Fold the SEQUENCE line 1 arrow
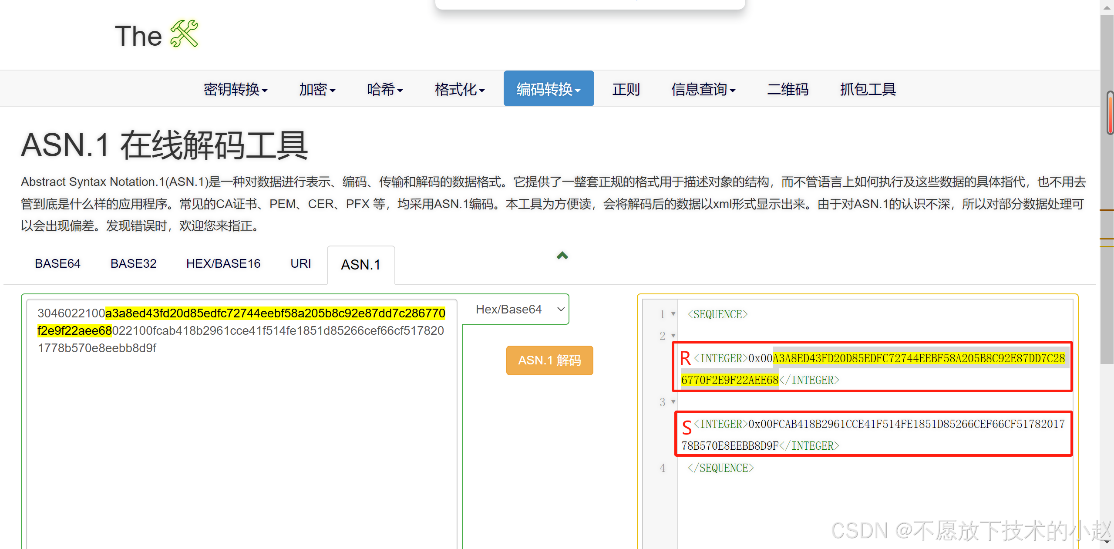This screenshot has width=1114, height=549. point(673,314)
